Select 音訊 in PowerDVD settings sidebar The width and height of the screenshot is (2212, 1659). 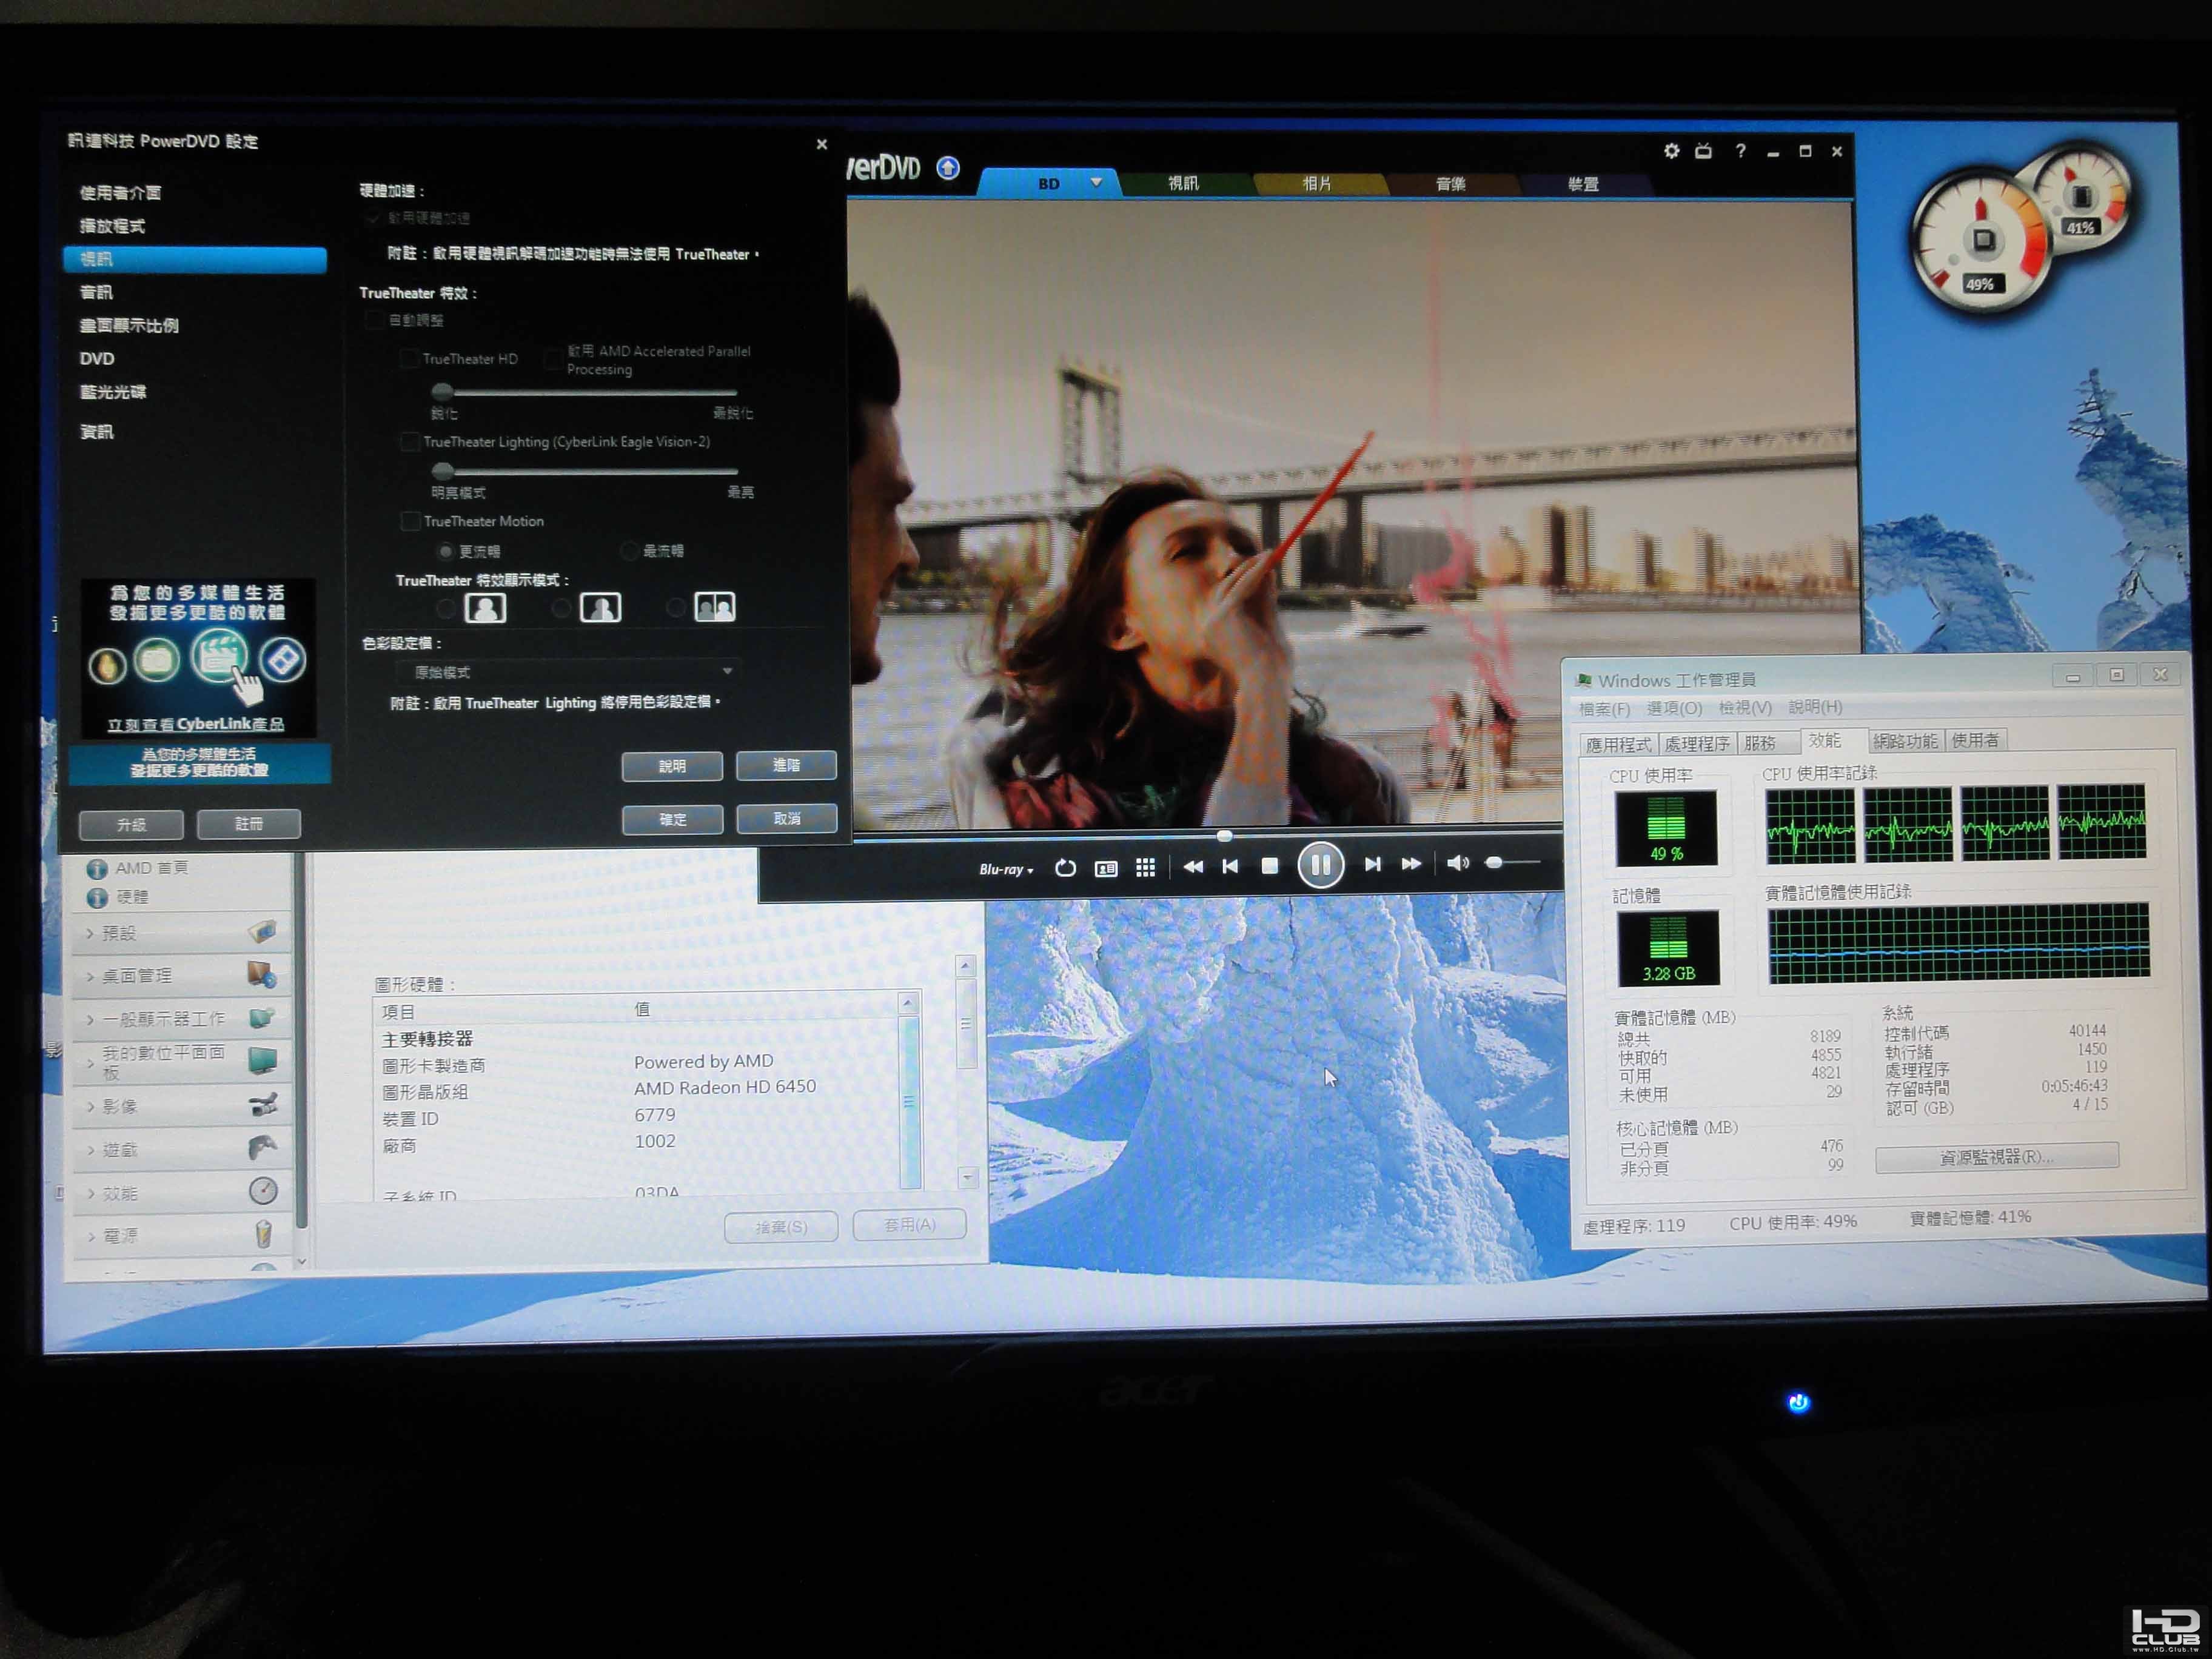point(97,292)
